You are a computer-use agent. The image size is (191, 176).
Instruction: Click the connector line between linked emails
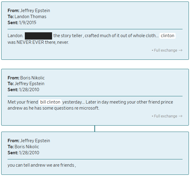tap(95, 129)
